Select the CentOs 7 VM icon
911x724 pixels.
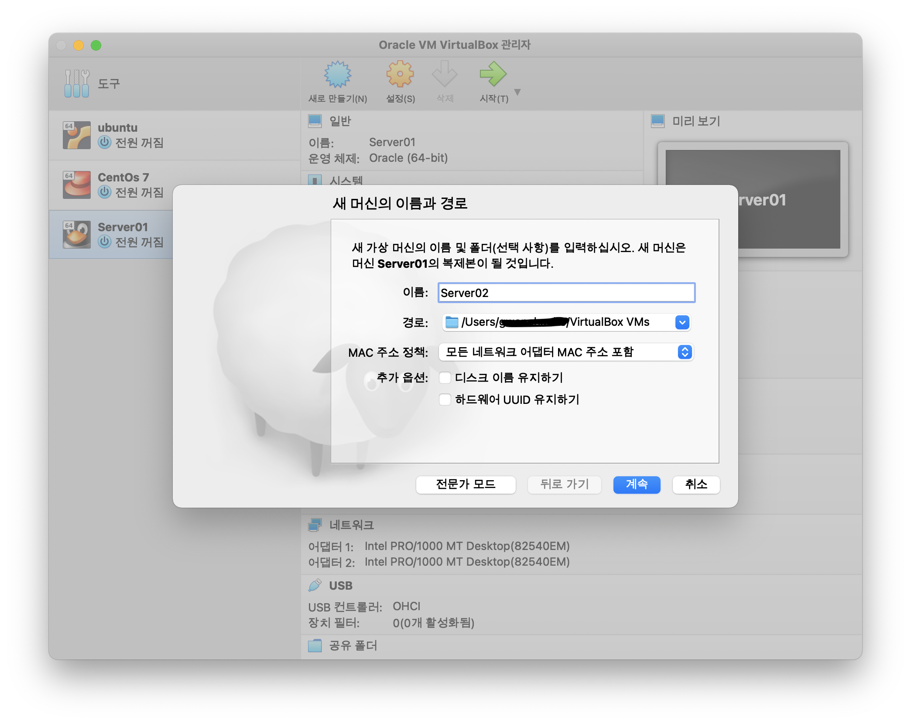point(77,185)
